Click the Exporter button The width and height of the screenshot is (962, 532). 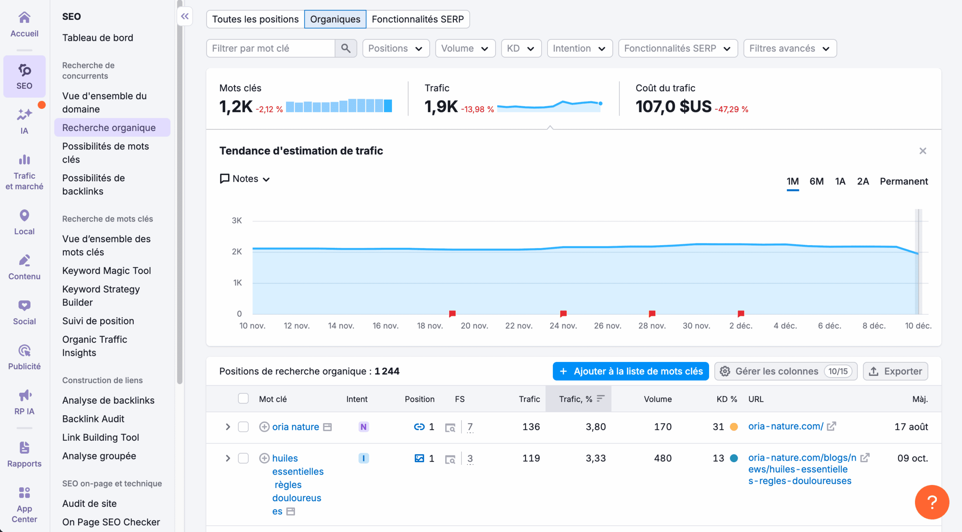pos(895,371)
